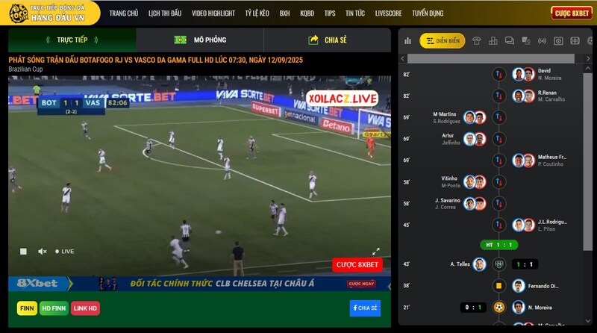Image resolution: width=597 pixels, height=333 pixels.
Task: Open the match schedule calendar icon tab
Action: 558,41
